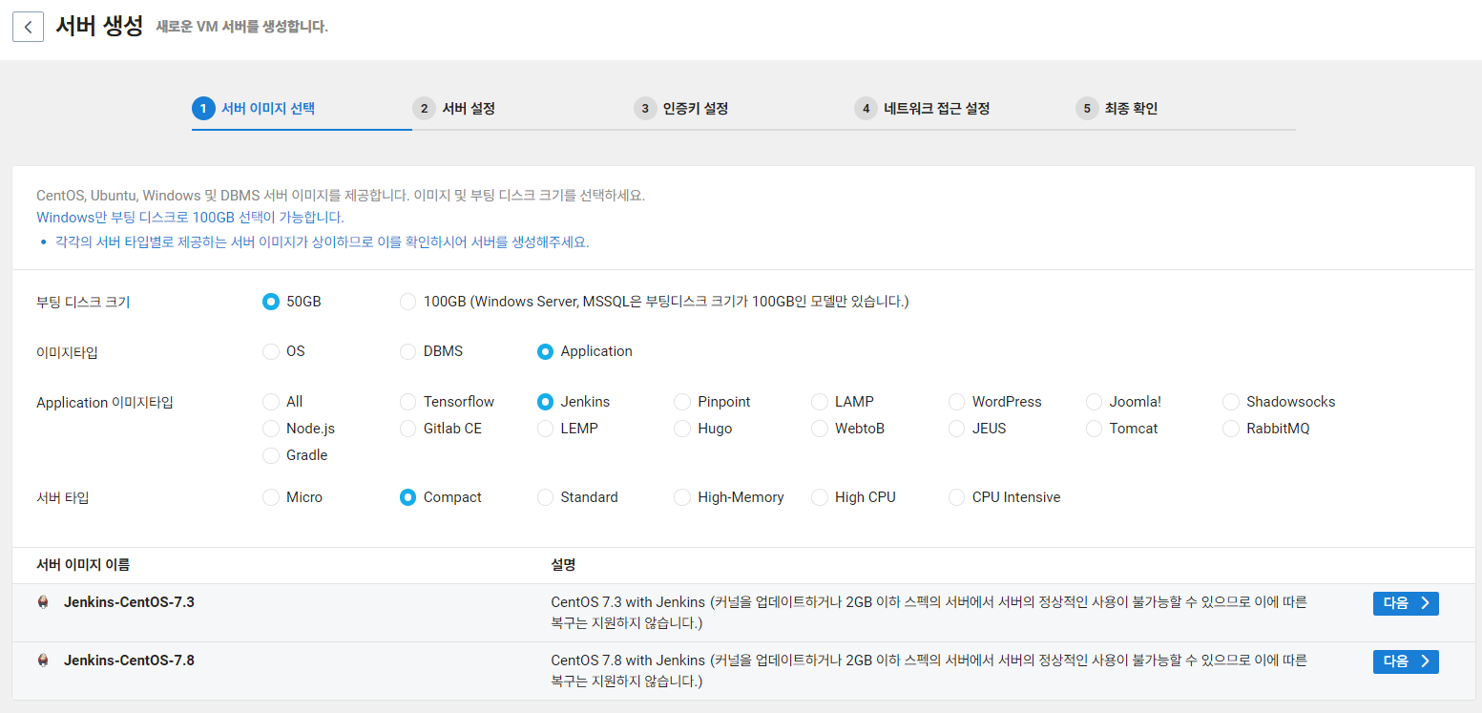This screenshot has height=713, width=1482.
Task: Select the WordPress application image
Action: (x=957, y=402)
